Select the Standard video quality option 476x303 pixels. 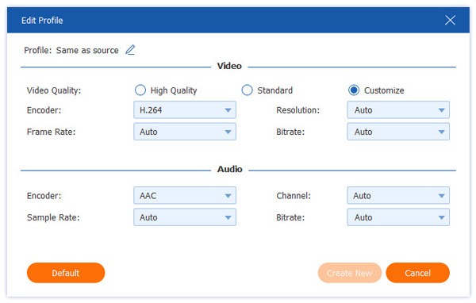247,90
